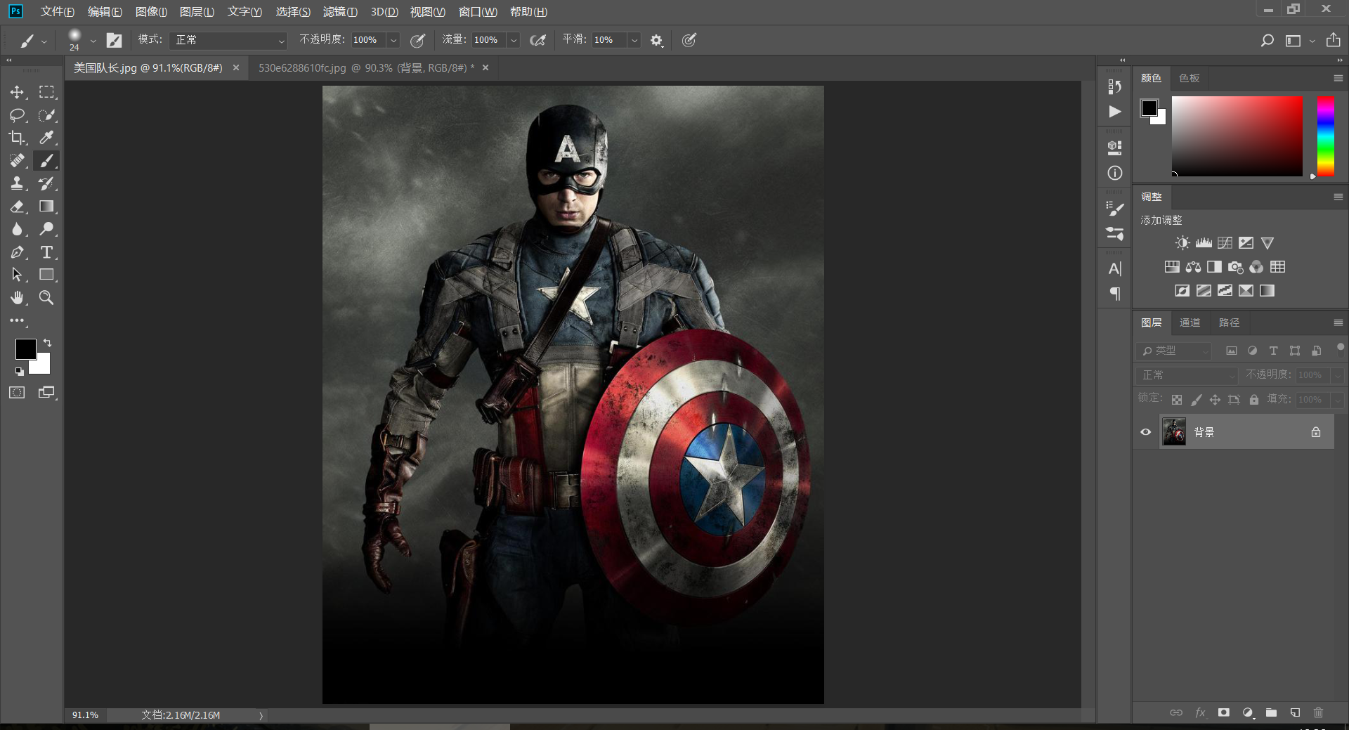Click the hue spectrum slider
The image size is (1349, 730).
[x=1326, y=136]
